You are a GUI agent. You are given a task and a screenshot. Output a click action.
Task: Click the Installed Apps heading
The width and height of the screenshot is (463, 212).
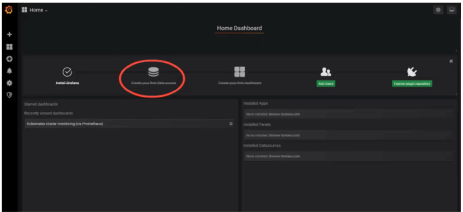(x=255, y=103)
